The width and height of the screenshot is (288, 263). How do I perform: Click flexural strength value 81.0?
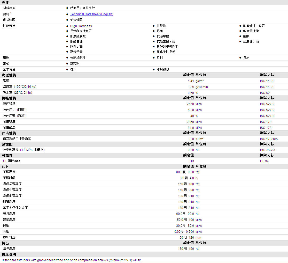(191, 128)
